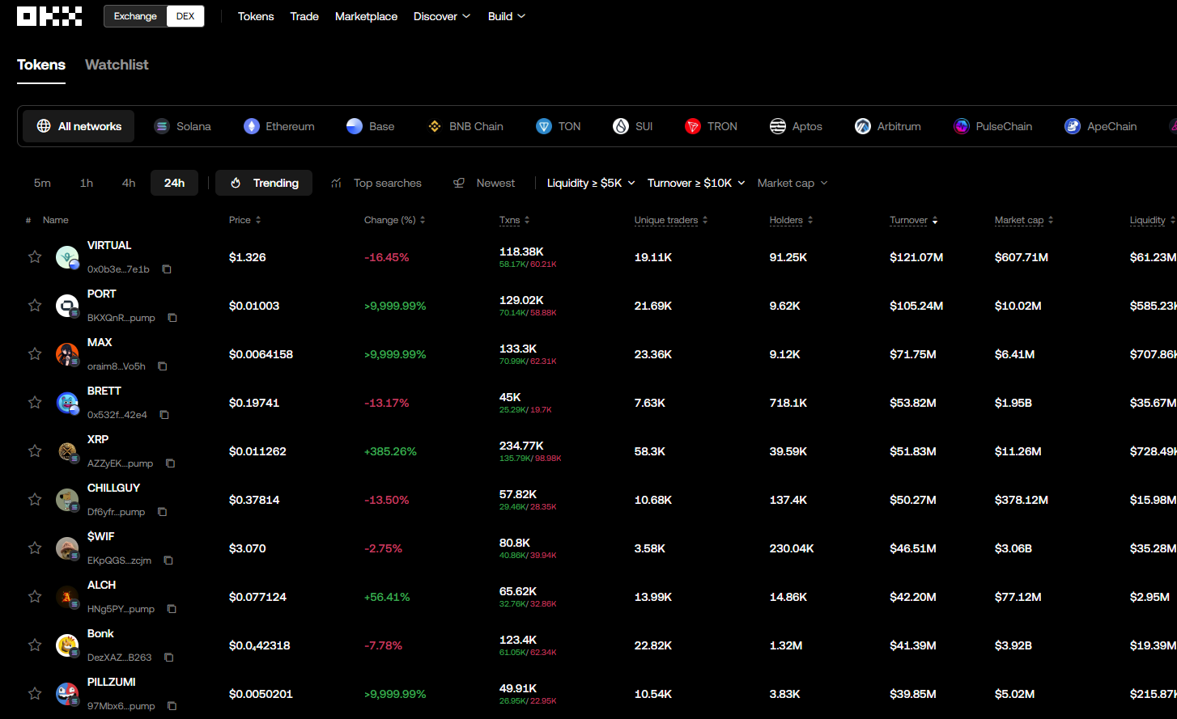Open the Trade nav link
1177x719 pixels.
(x=304, y=16)
